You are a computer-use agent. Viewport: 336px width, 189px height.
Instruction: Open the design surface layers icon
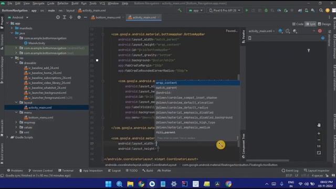pyautogui.click(x=280, y=31)
